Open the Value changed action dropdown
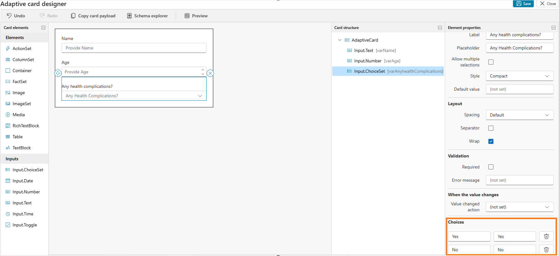Viewport: 559px width, 256px height. tap(519, 207)
